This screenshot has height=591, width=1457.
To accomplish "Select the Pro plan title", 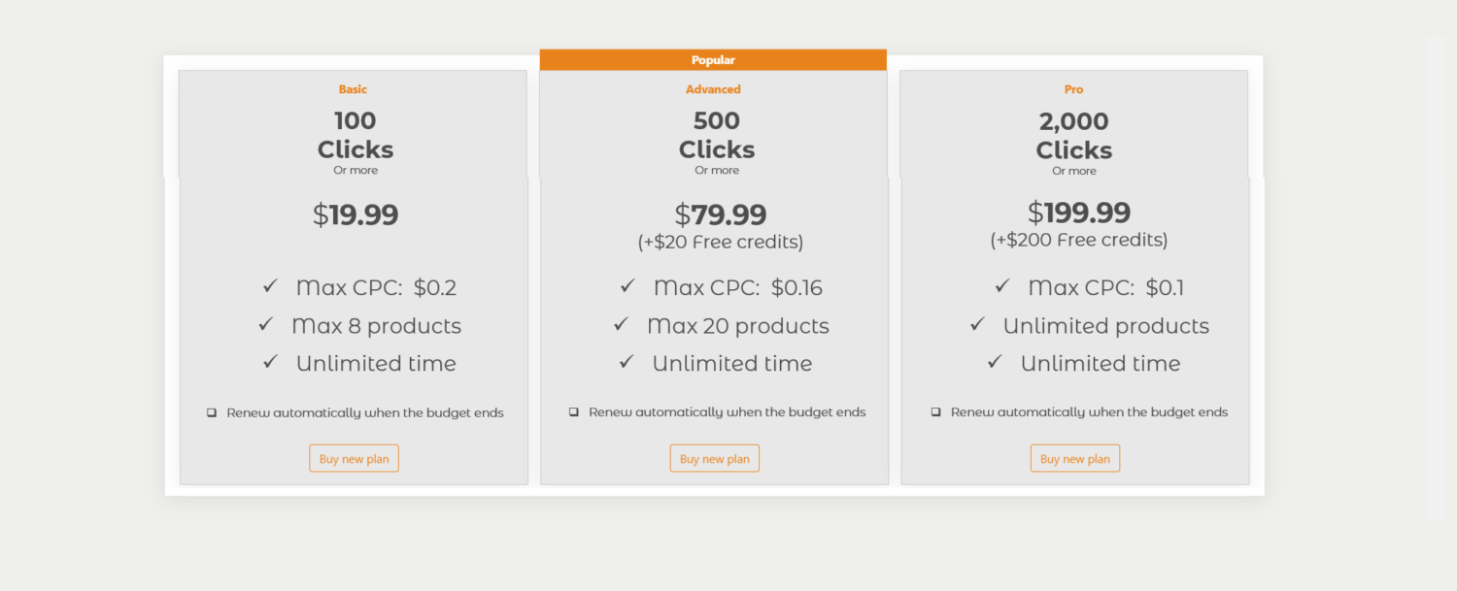I will [1073, 89].
